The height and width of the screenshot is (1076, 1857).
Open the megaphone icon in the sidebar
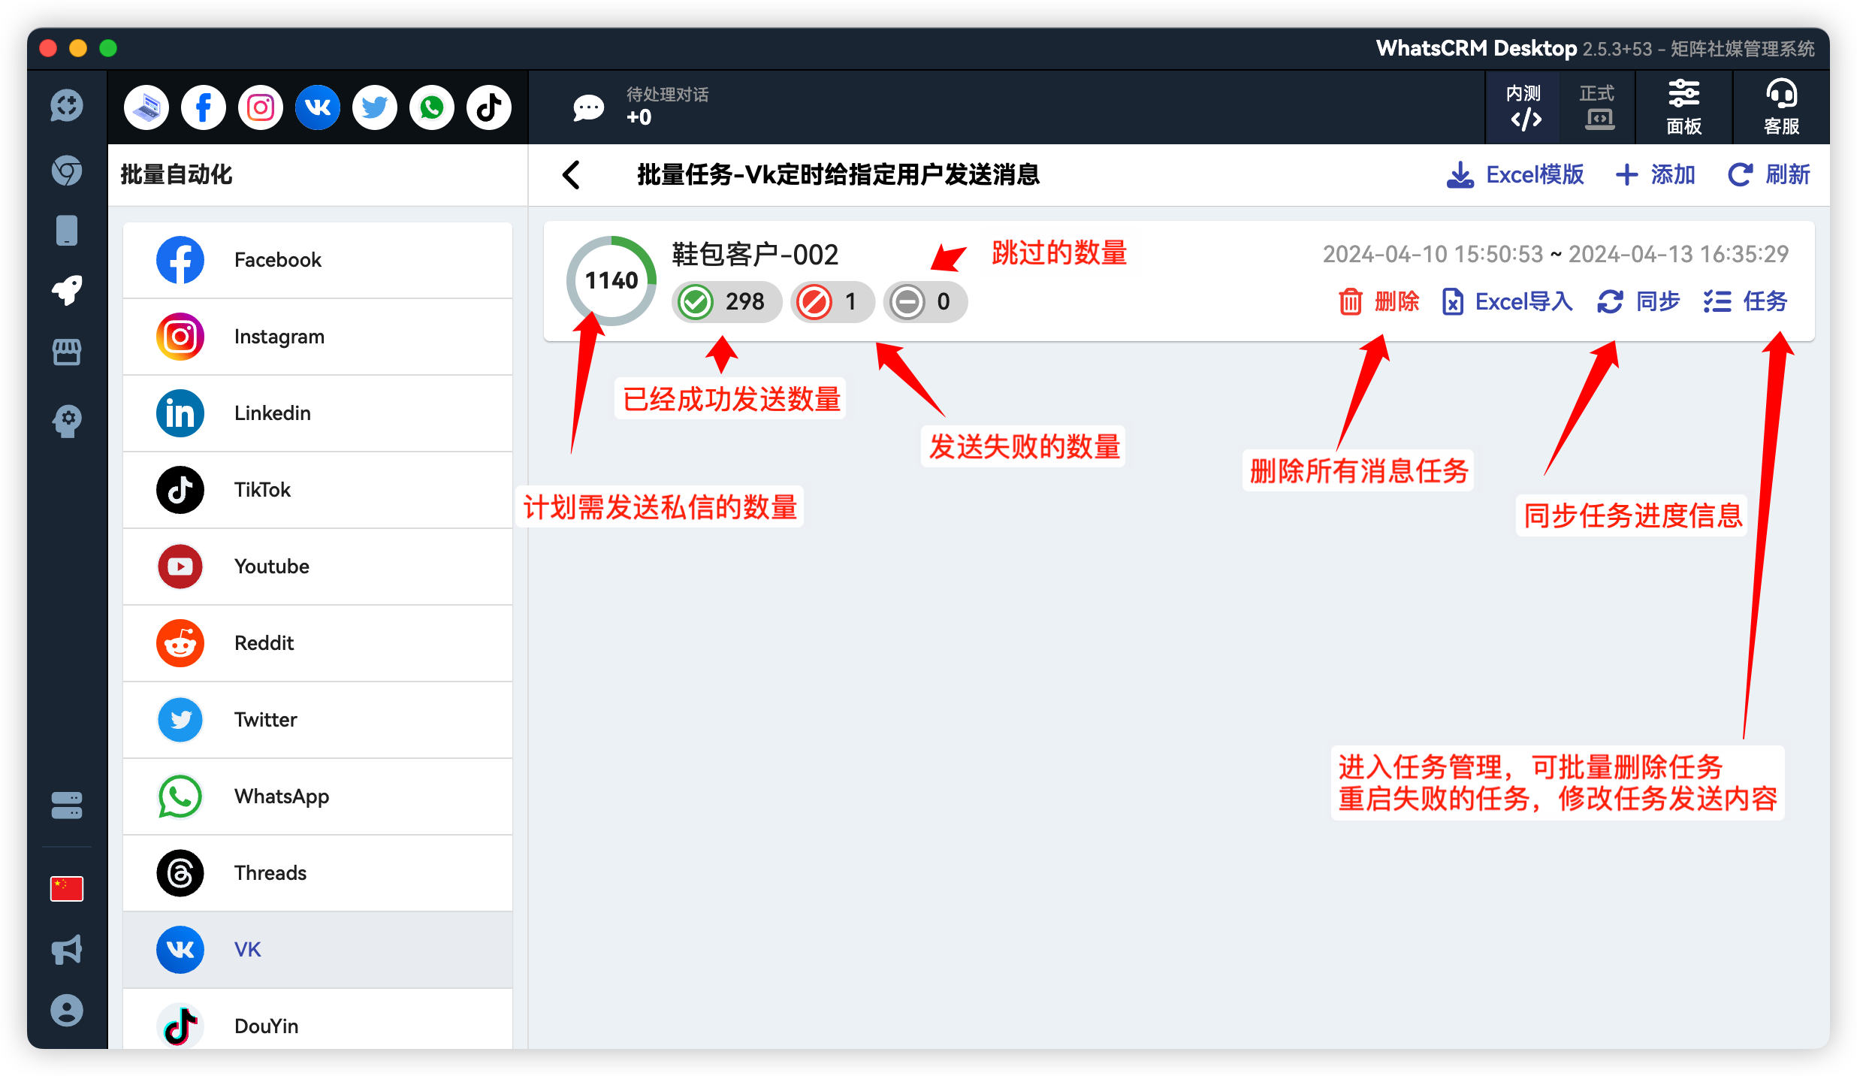(x=66, y=949)
